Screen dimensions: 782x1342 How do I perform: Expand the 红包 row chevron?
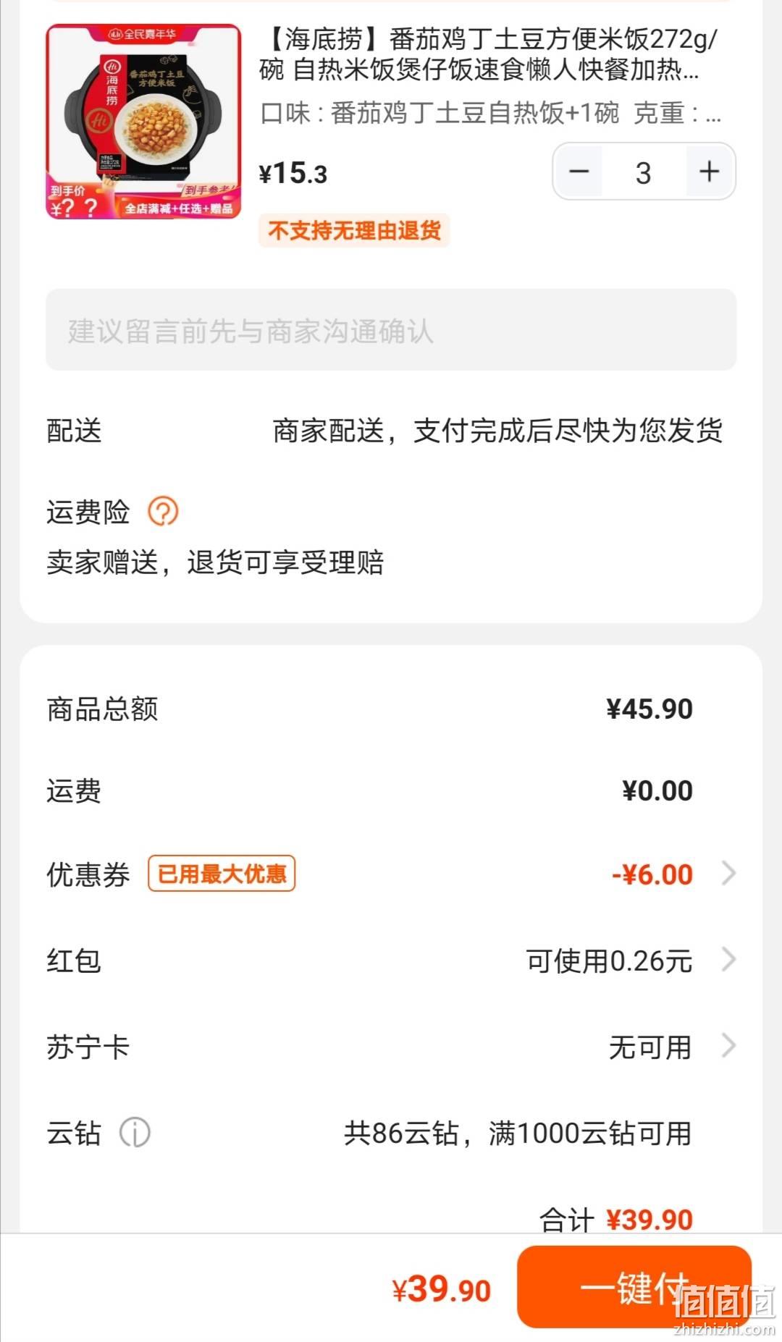729,960
